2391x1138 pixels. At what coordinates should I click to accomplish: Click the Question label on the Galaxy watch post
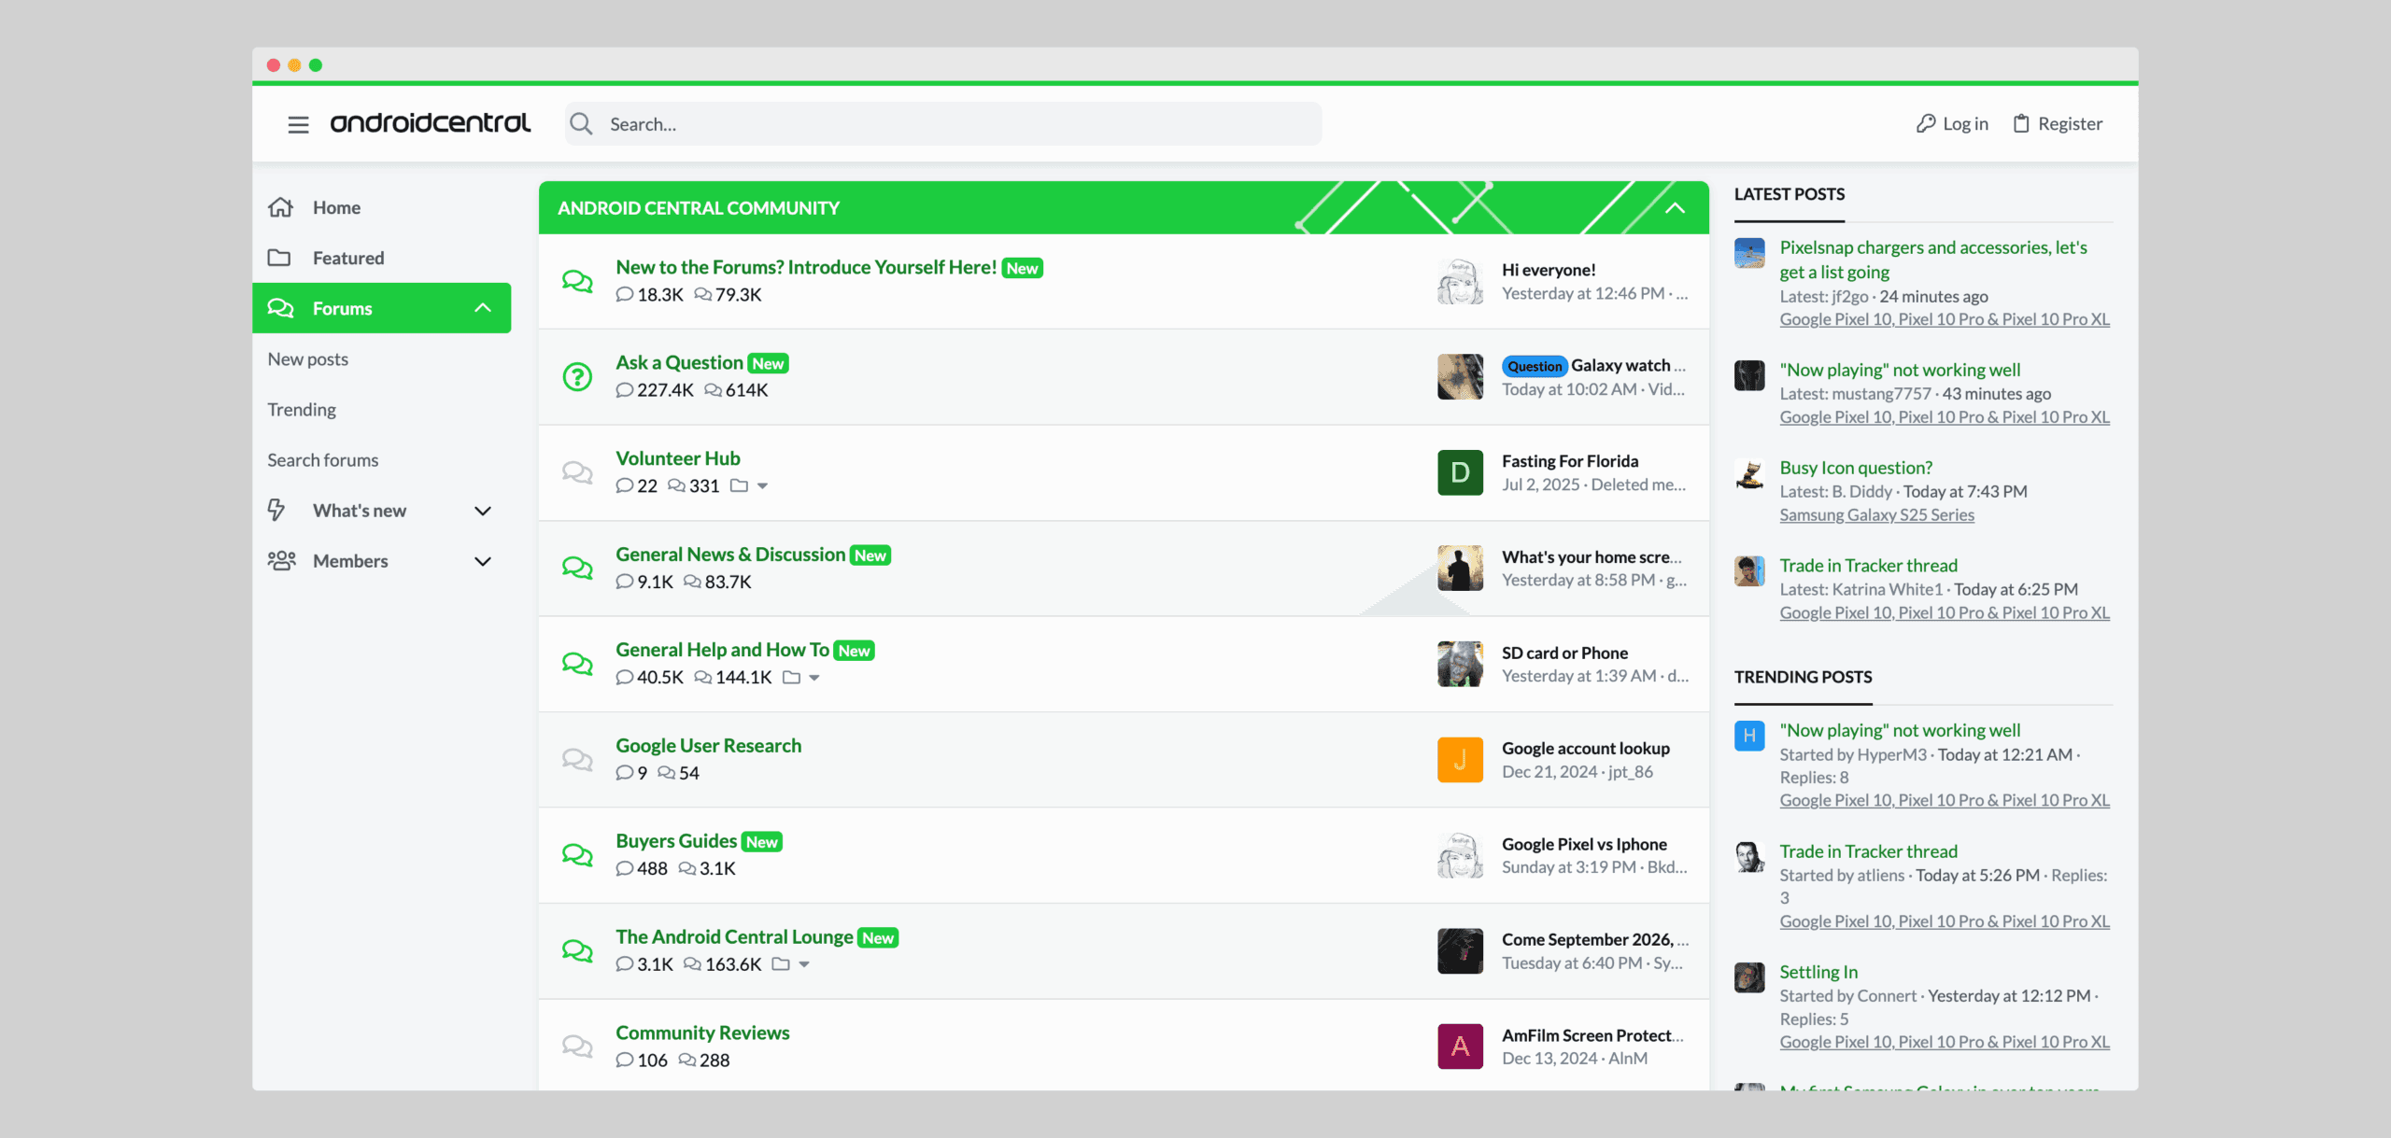point(1535,365)
